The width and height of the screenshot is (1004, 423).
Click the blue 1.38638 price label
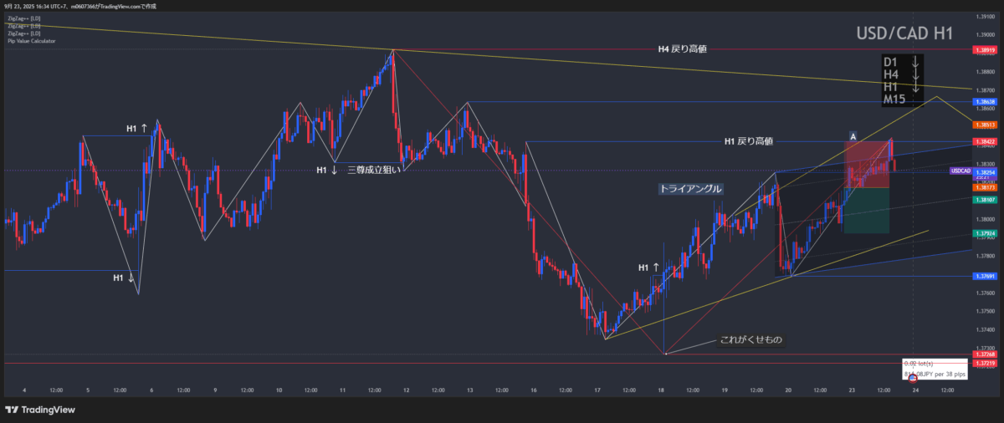(985, 102)
